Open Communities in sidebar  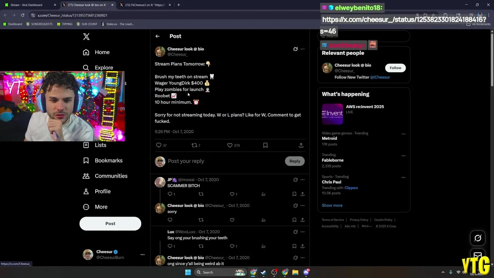tap(105, 176)
